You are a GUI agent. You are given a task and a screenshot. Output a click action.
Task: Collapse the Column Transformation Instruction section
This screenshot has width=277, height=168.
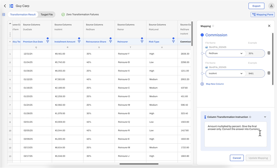(265, 117)
